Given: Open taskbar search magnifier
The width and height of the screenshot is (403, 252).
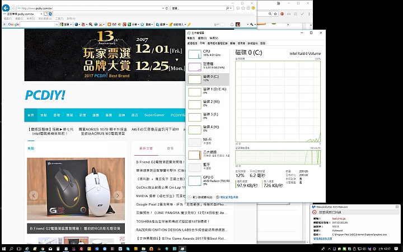Looking at the screenshot, I should [11, 249].
